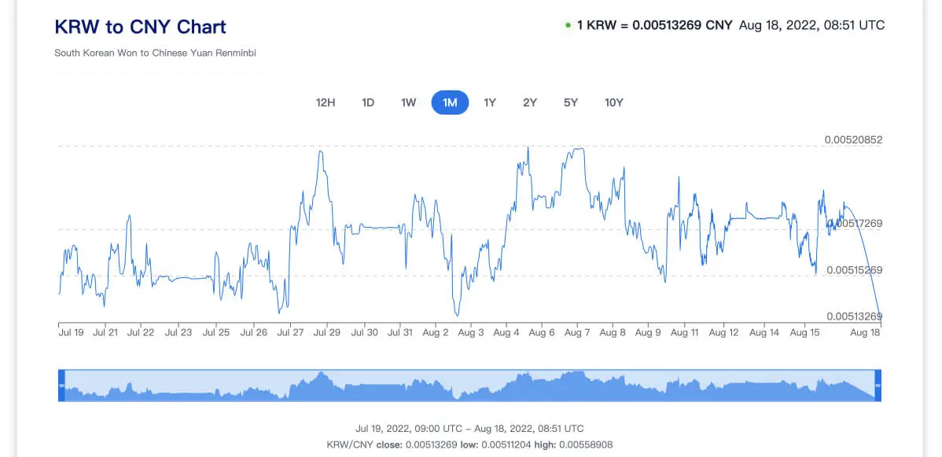Switch to the 1D range
The height and width of the screenshot is (457, 942).
tap(367, 103)
